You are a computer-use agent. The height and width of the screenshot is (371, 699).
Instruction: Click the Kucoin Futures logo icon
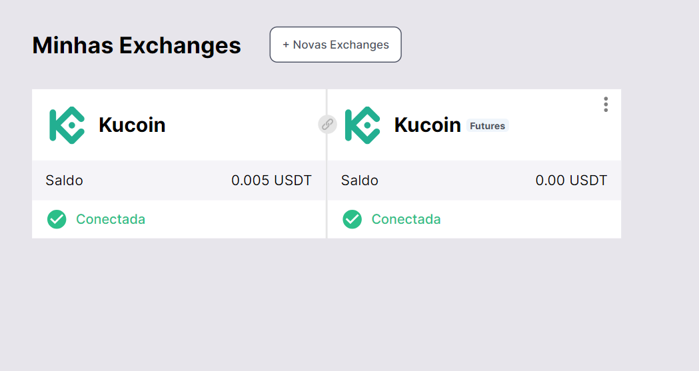(362, 125)
